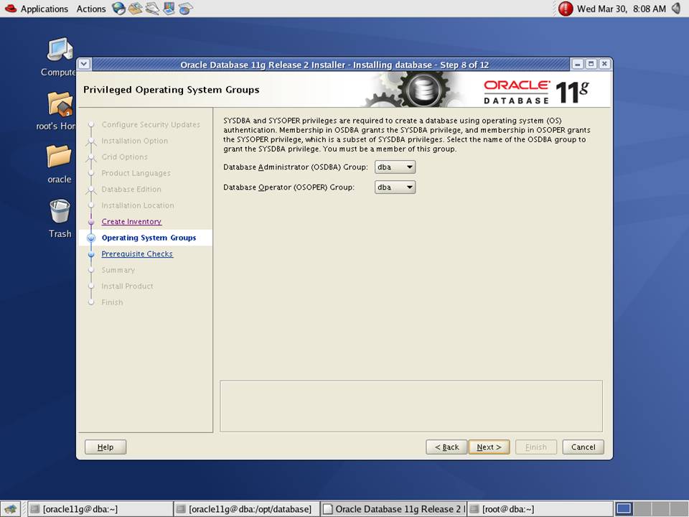Click the Help button
This screenshot has height=517, width=689.
[106, 447]
